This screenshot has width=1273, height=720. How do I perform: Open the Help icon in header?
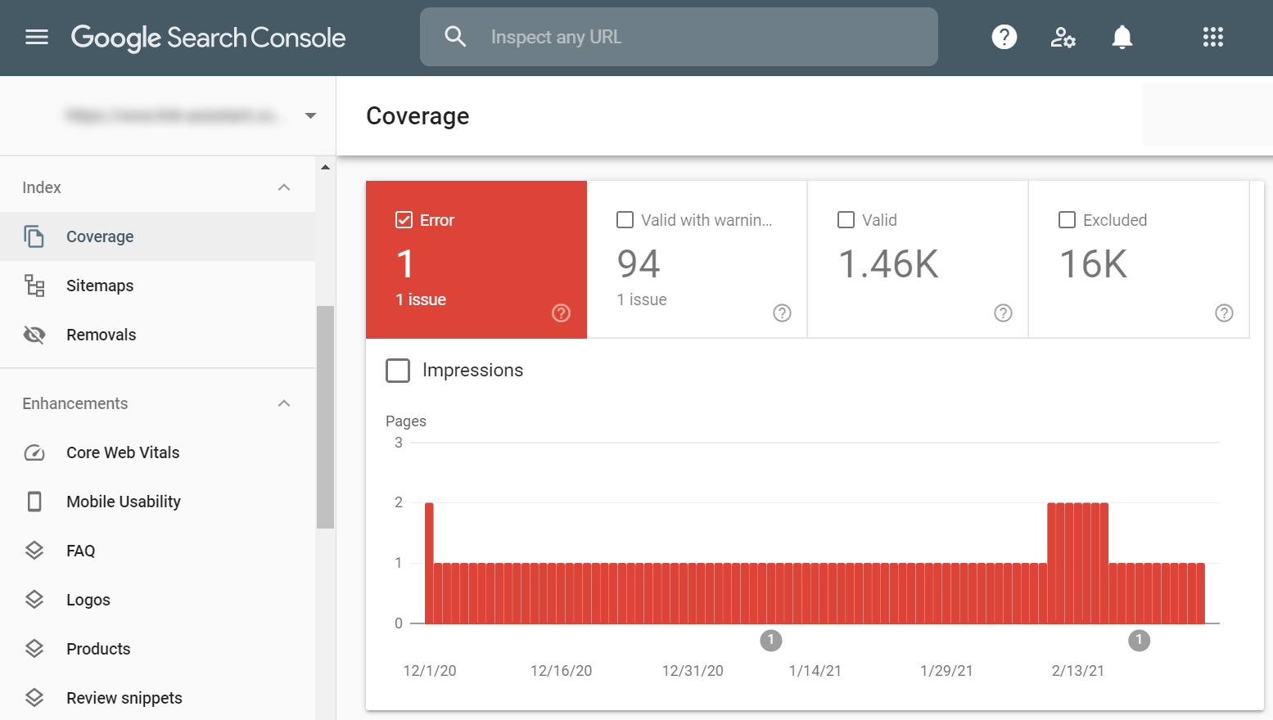pyautogui.click(x=1004, y=37)
